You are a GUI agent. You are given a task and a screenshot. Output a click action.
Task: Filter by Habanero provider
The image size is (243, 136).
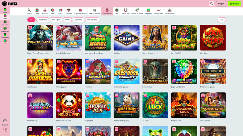pyautogui.click(x=43, y=20)
